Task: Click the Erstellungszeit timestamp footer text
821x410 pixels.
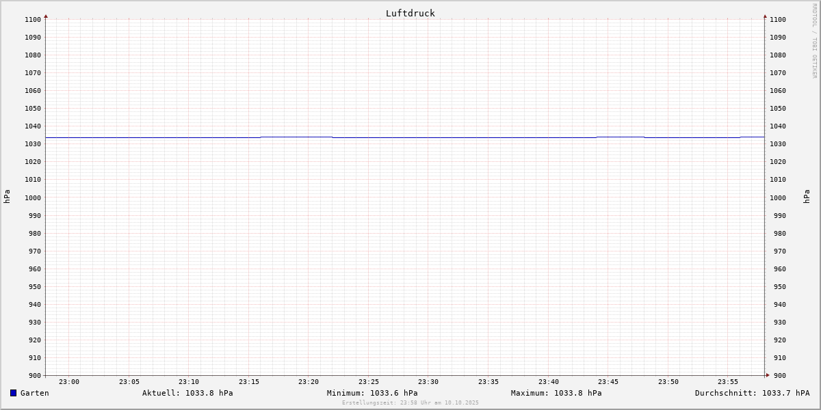Action: click(x=410, y=403)
